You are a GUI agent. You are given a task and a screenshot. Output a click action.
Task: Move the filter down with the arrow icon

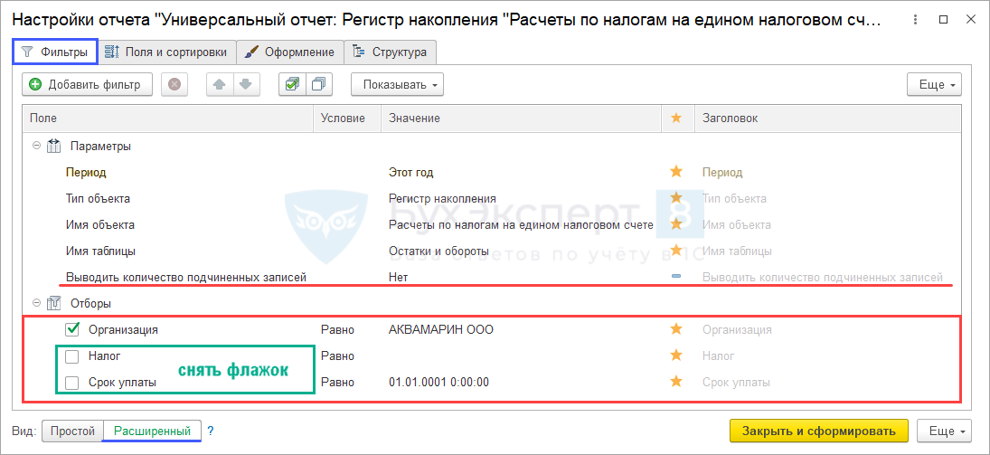[x=245, y=85]
